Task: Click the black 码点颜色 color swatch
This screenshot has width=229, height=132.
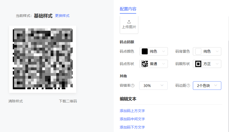Action: [x=145, y=51]
